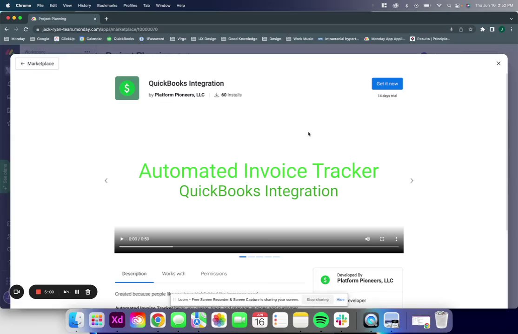518x334 pixels.
Task: Open the QuickBooks bookmark
Action: pyautogui.click(x=120, y=39)
